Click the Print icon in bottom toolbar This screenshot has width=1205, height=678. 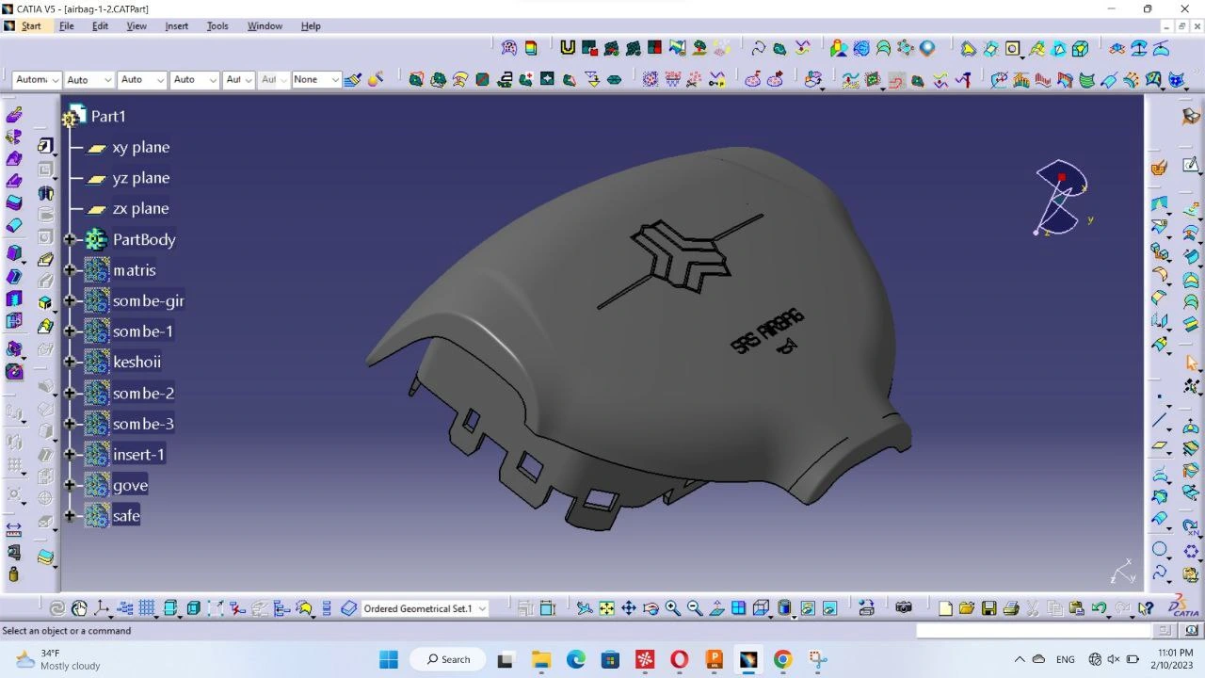tap(1011, 608)
